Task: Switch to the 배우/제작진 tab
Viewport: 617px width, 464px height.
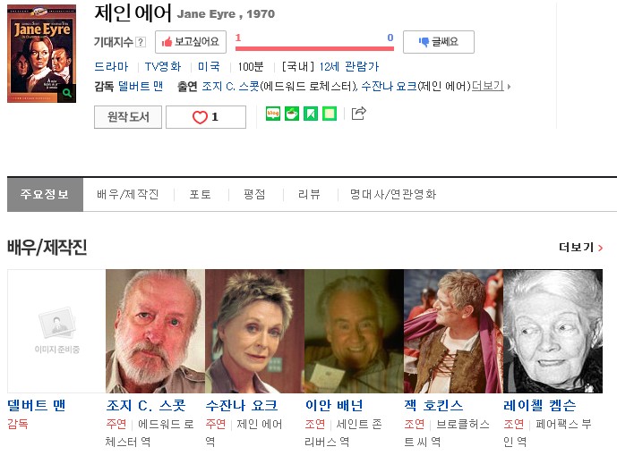Action: tap(128, 195)
